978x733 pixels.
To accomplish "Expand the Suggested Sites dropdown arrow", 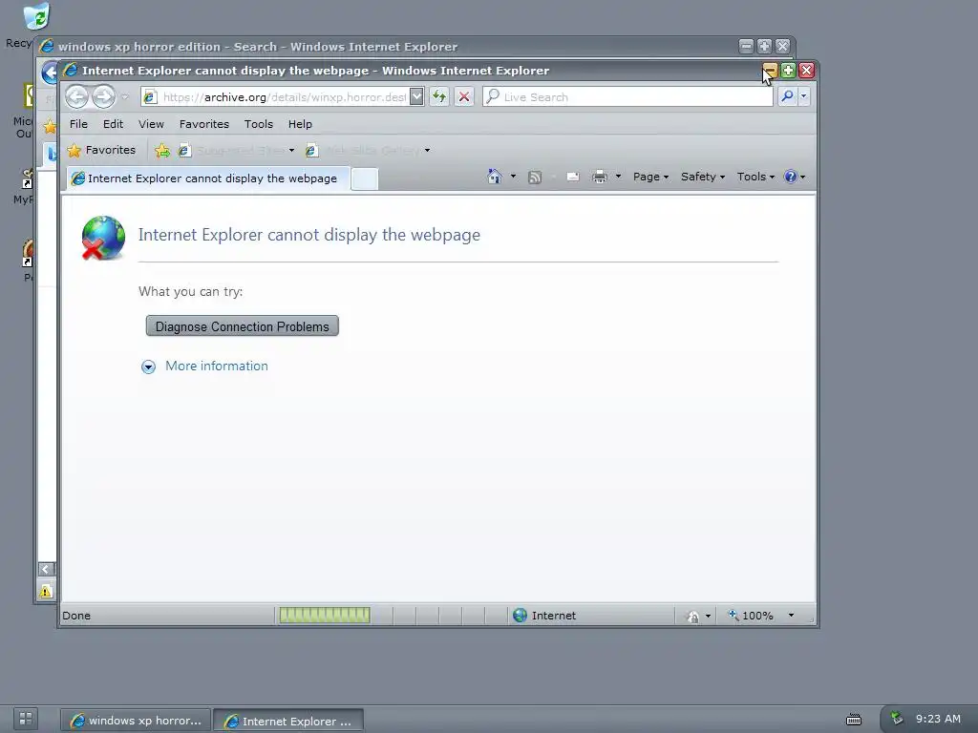I will pos(291,150).
